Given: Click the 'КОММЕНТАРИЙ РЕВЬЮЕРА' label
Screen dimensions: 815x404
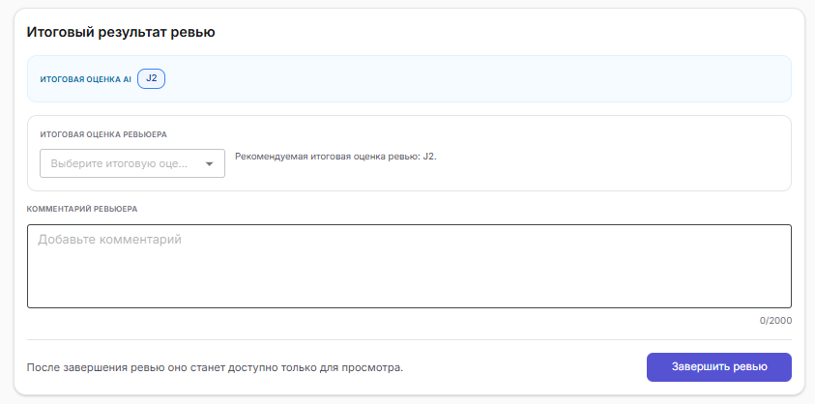Looking at the screenshot, I should (82, 209).
